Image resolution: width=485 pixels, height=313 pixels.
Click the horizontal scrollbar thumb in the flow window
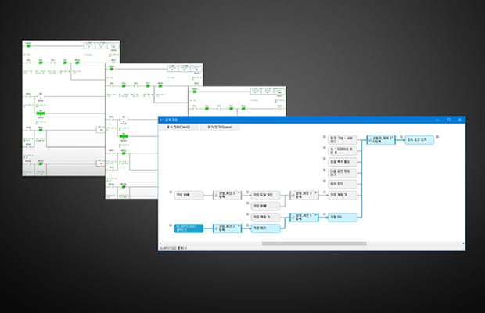(x=313, y=243)
